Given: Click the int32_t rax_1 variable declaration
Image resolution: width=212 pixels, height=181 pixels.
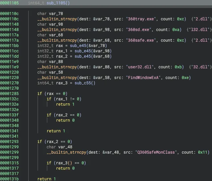Looking at the screenshot, I should (52, 51).
